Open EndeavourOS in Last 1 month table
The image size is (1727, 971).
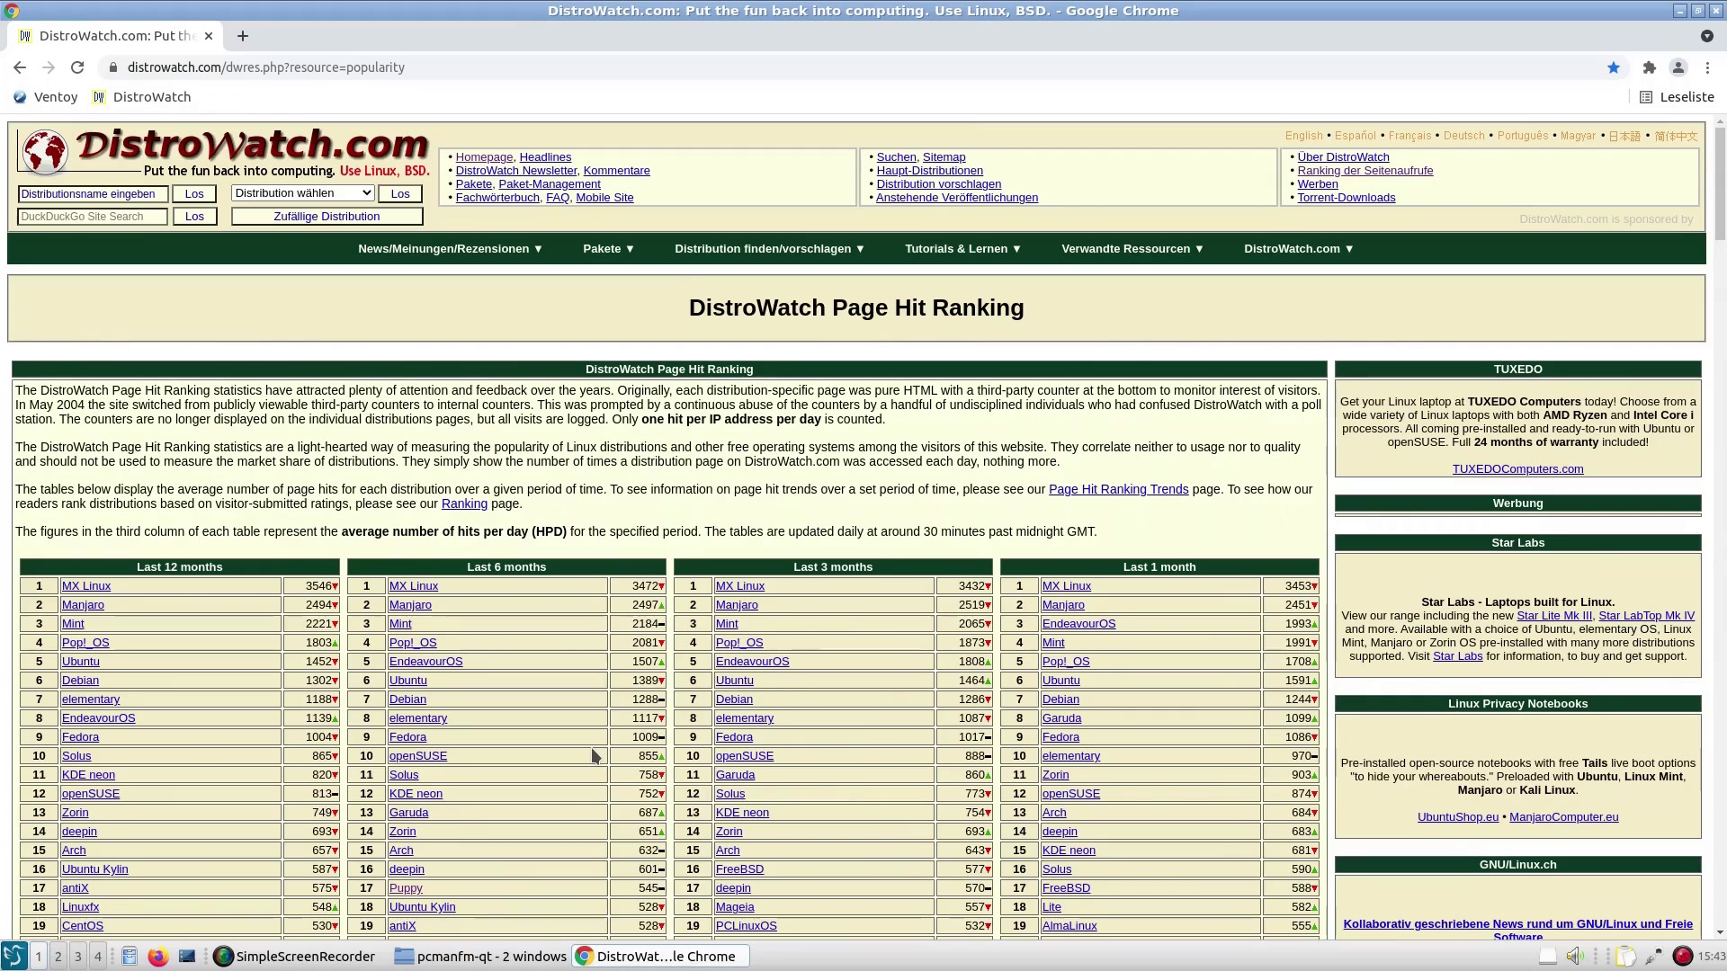1078,624
